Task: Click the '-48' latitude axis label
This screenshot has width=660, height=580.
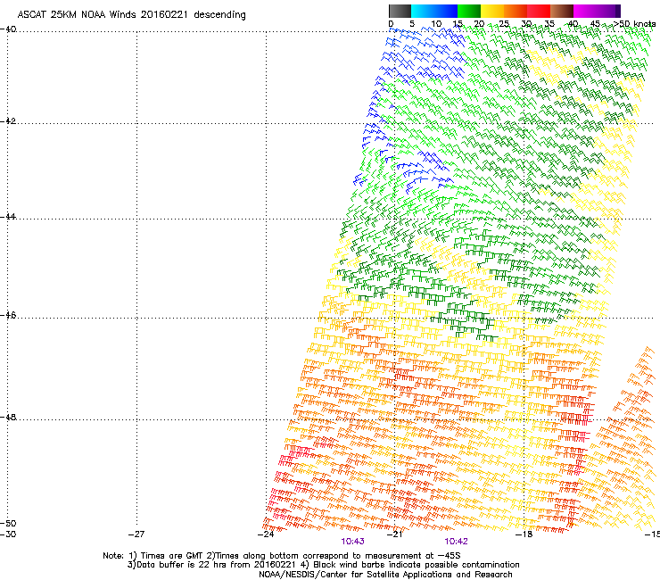Action: pyautogui.click(x=8, y=417)
